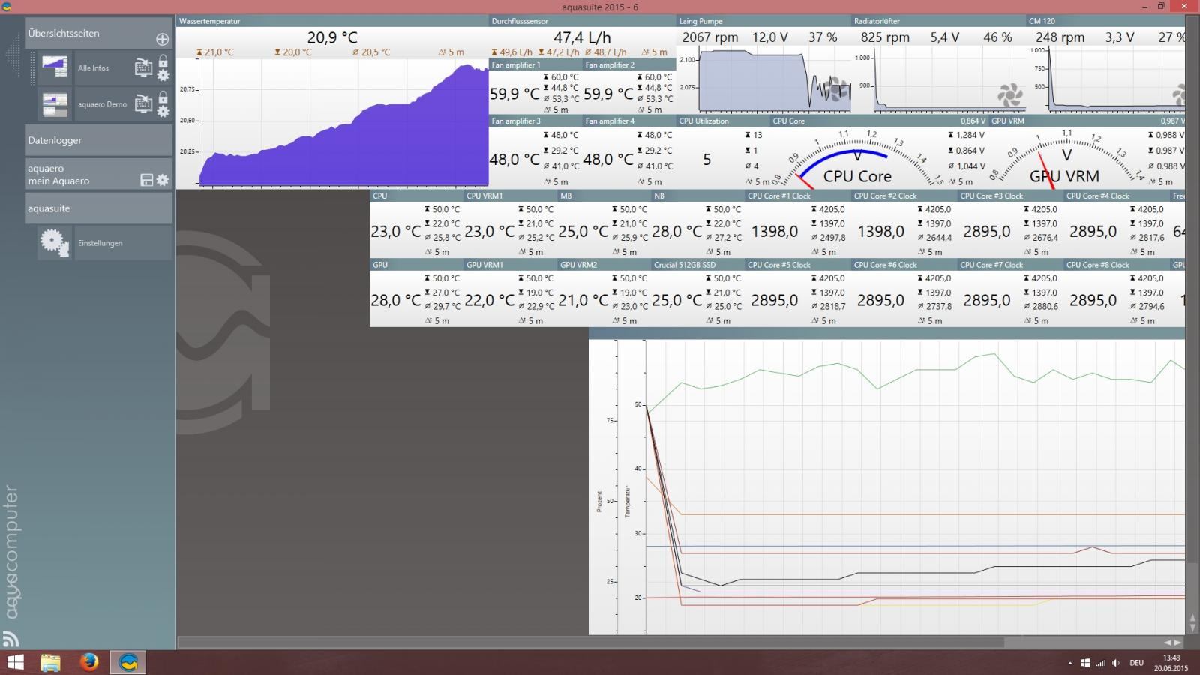Image resolution: width=1200 pixels, height=675 pixels.
Task: Click the CPU Core #1 Clock value
Action: pyautogui.click(x=775, y=232)
